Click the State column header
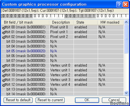The height and width of the screenshot is (106, 130). pos(86,22)
